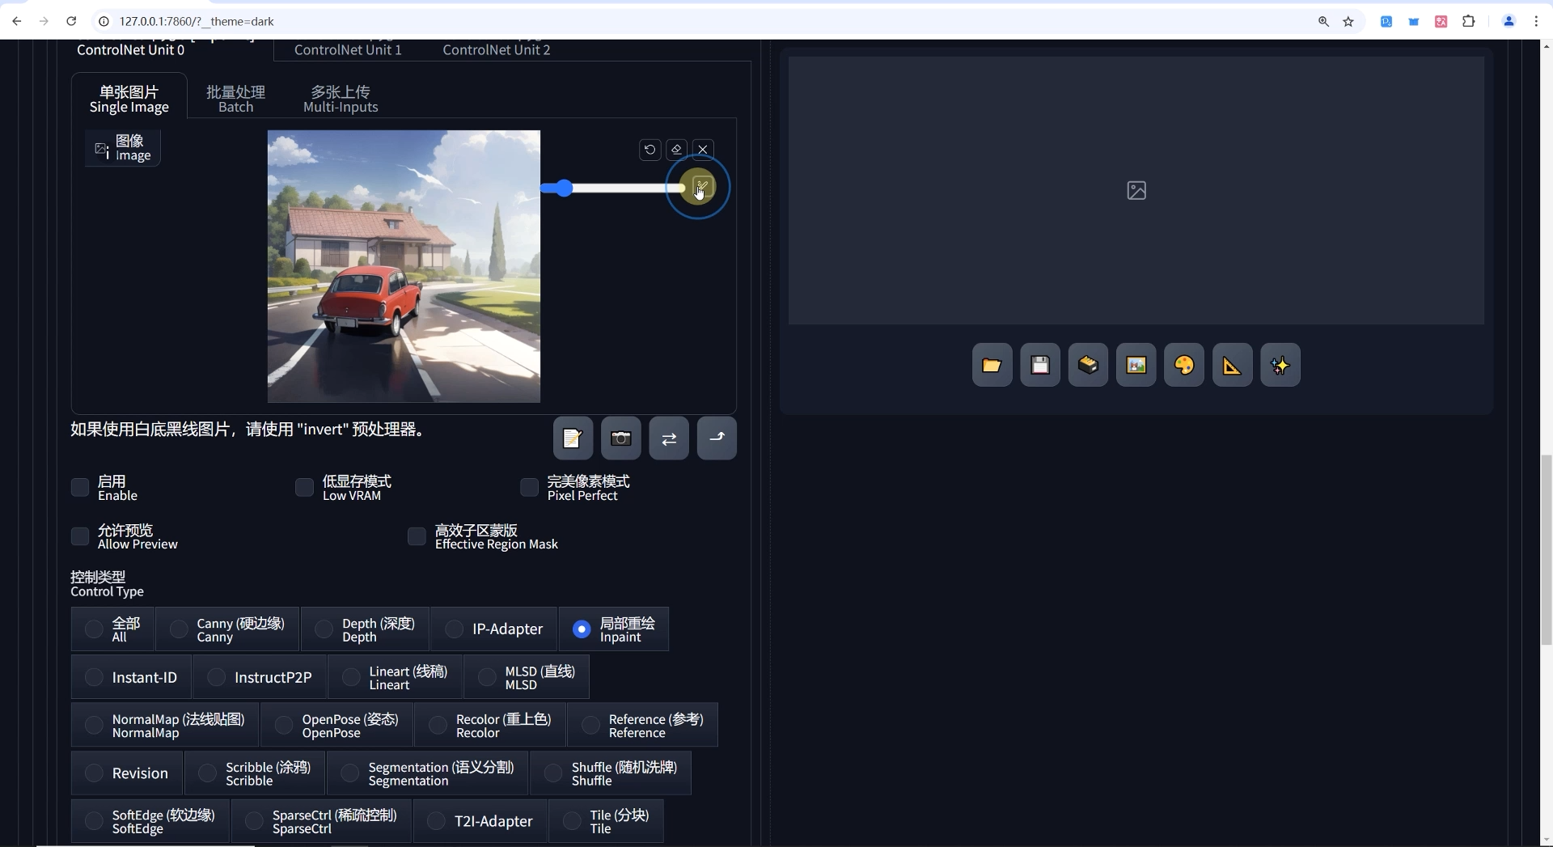The width and height of the screenshot is (1553, 847).
Task: Select the Canny control type
Action: [x=227, y=629]
